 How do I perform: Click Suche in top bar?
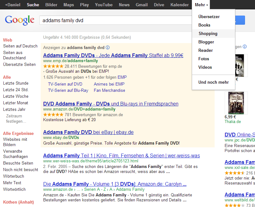pyautogui.click(x=33, y=5)
